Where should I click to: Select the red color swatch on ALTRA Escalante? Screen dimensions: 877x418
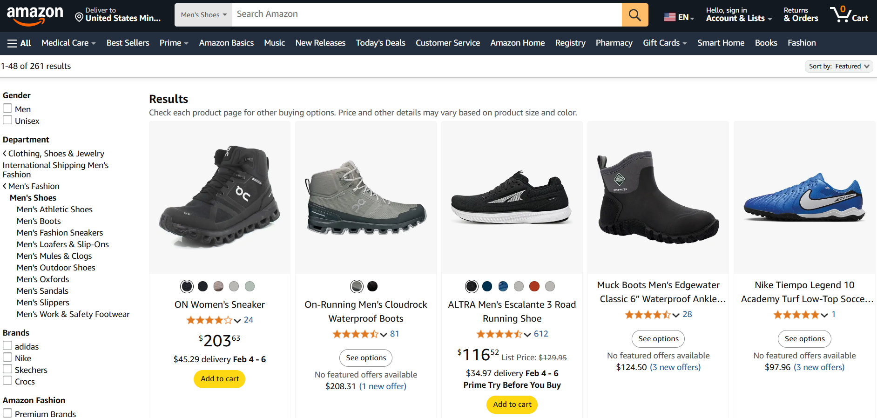pyautogui.click(x=534, y=286)
